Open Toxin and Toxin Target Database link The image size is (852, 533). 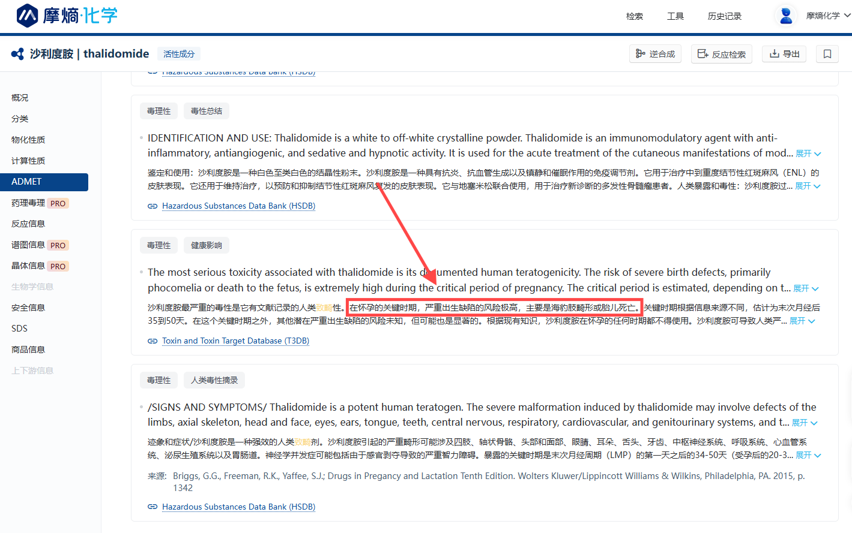coord(235,341)
